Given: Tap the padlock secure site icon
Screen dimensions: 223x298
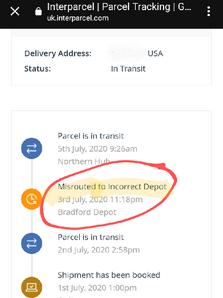Looking at the screenshot, I should tap(38, 11).
